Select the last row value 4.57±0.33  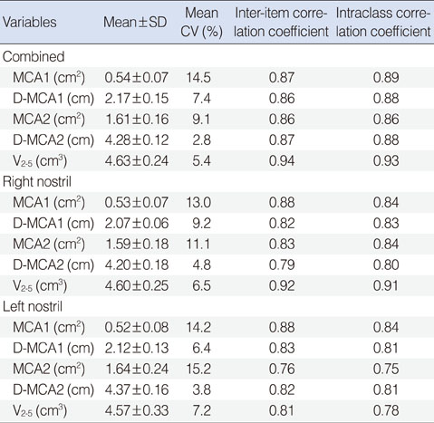[x=137, y=411]
